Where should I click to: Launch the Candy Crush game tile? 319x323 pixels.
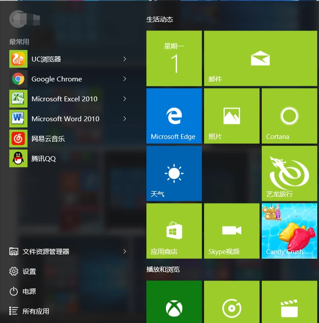pyautogui.click(x=289, y=231)
